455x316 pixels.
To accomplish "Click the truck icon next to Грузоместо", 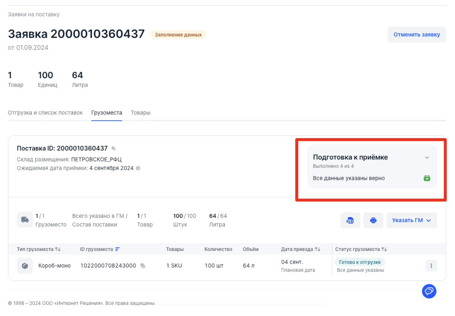I will 25,220.
